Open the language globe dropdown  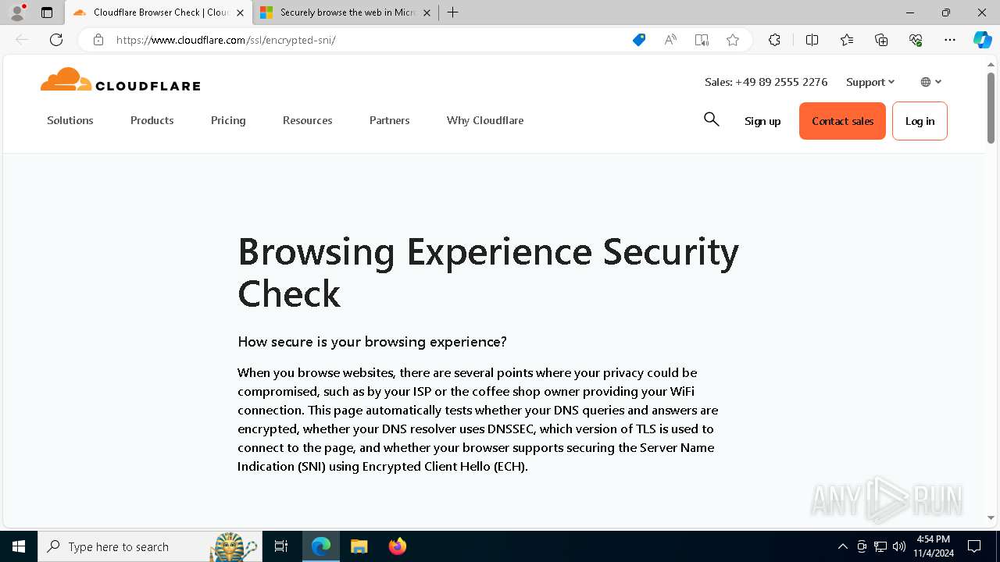(x=931, y=82)
